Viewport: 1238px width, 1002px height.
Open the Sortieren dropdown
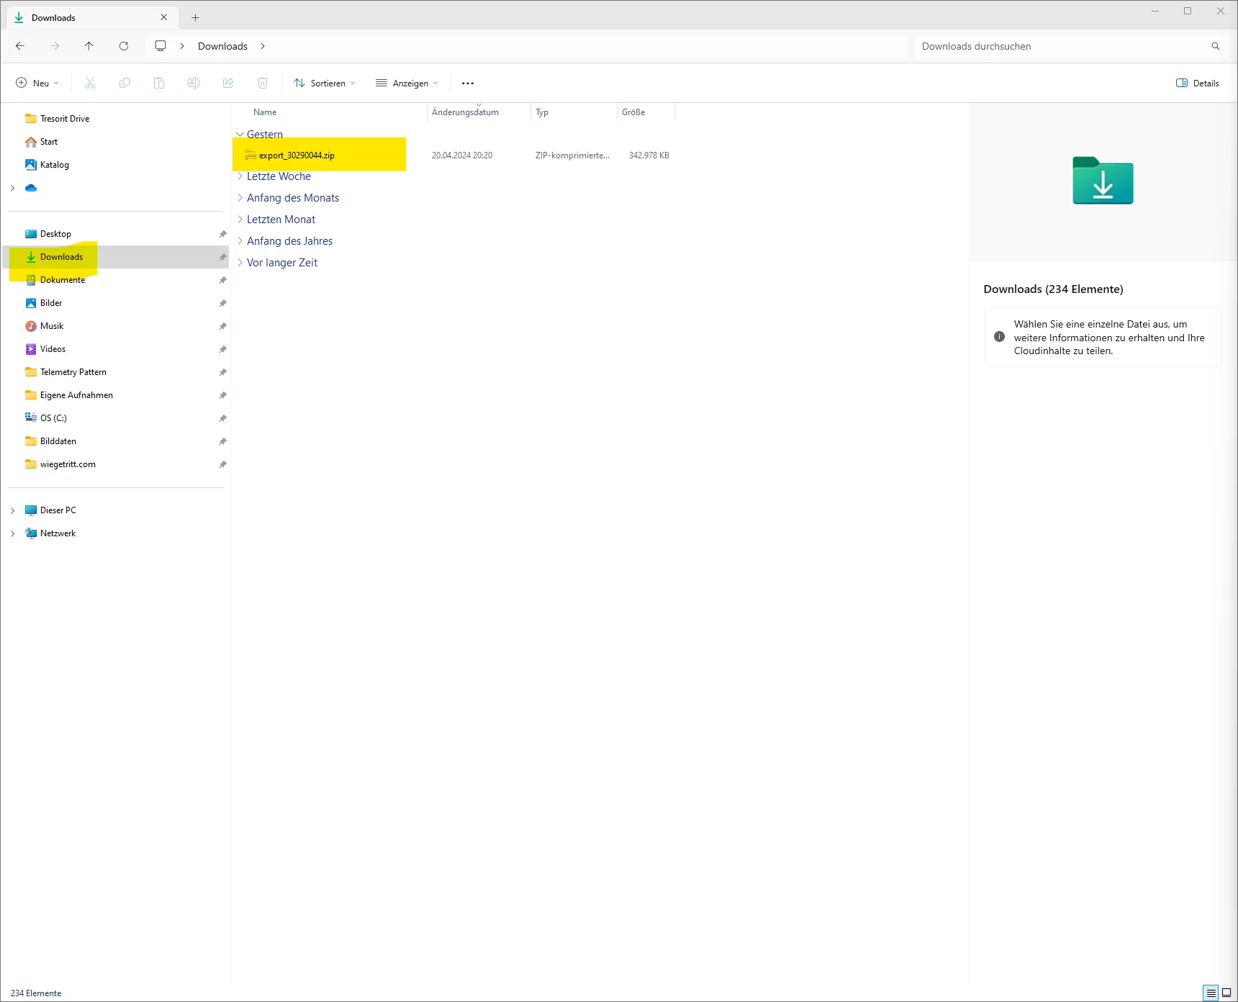(x=325, y=83)
